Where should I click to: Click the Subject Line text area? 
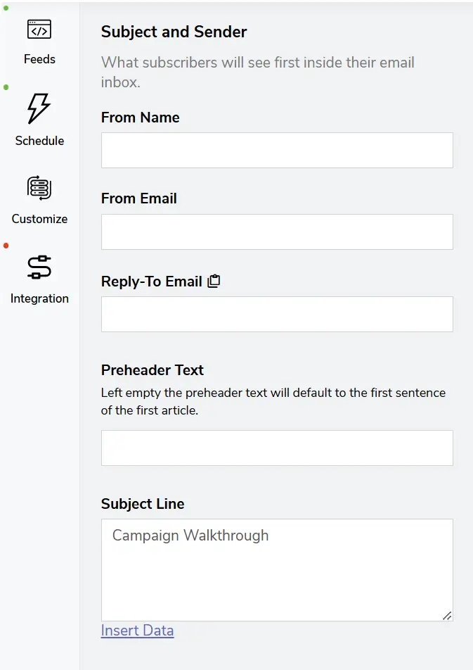pyautogui.click(x=277, y=570)
